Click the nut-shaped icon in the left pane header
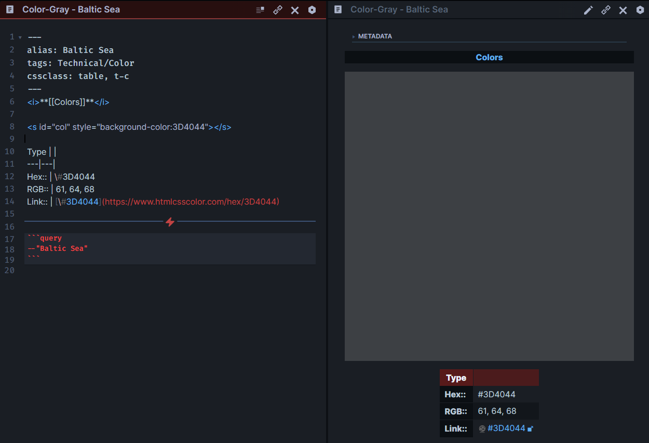 [x=312, y=9]
